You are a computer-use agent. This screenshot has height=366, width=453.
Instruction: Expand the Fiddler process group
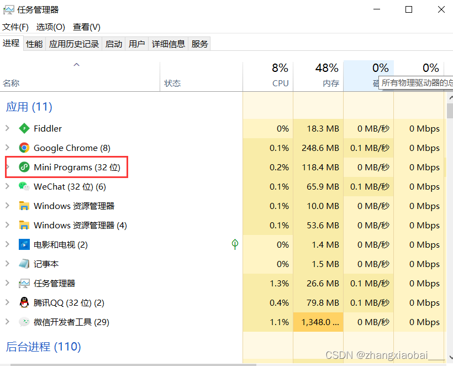8,128
